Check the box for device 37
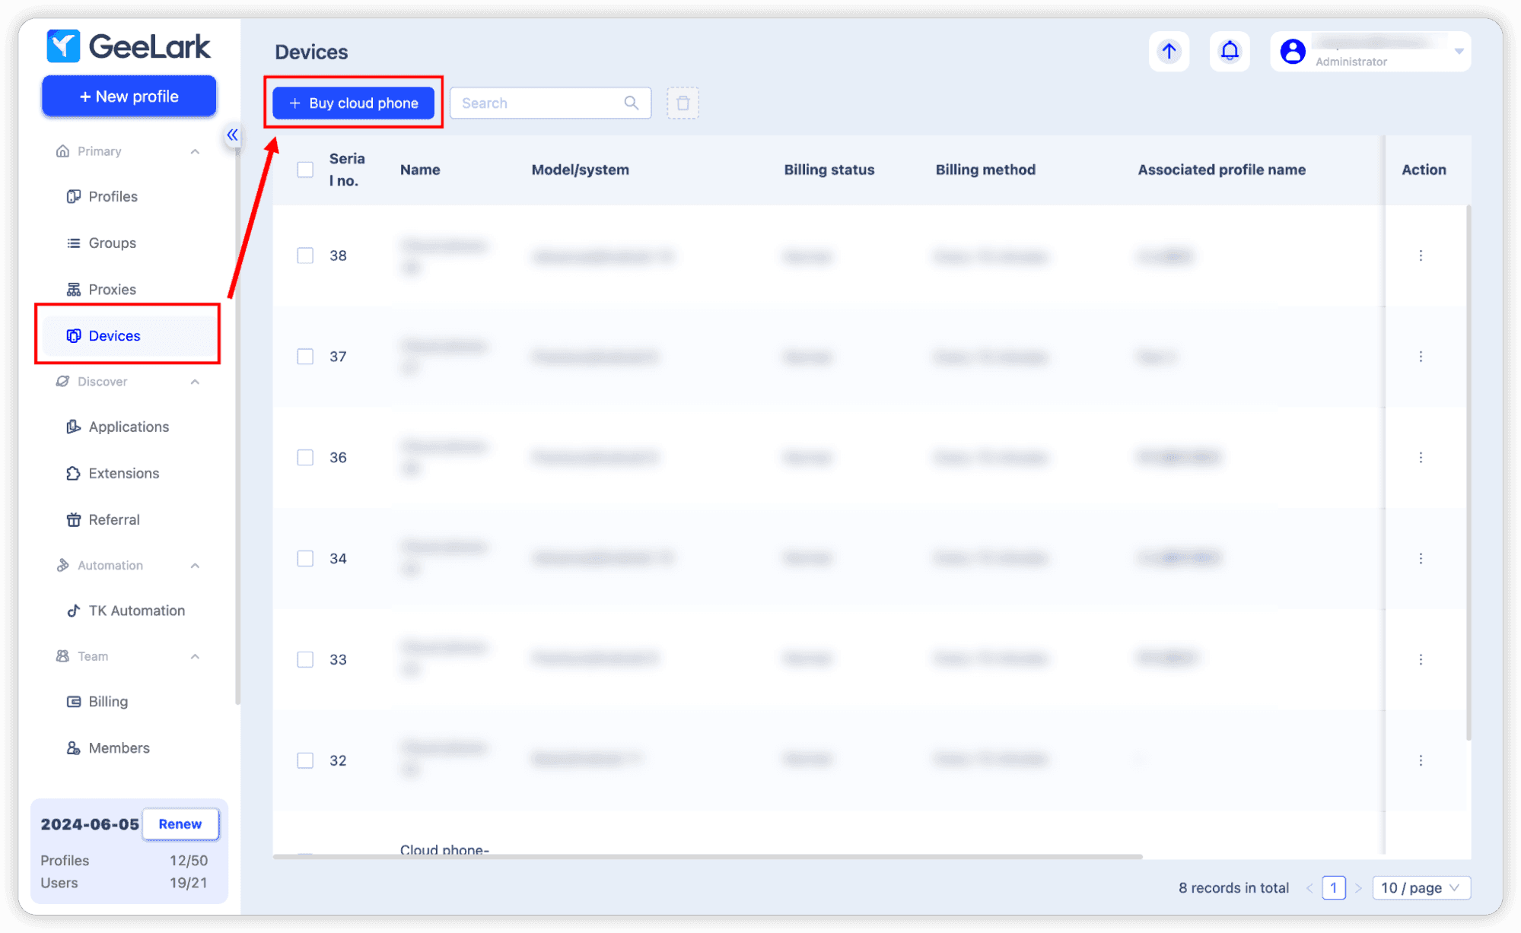Viewport: 1521px width, 933px height. [x=305, y=357]
